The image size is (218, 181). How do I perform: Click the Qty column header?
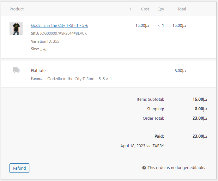161,9
